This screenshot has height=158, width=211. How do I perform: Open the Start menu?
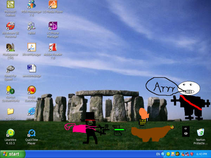tap(13, 154)
